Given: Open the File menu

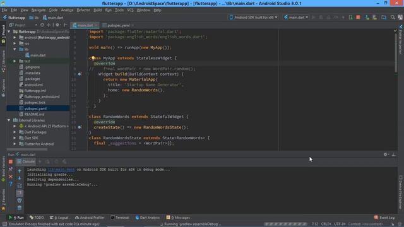Looking at the screenshot, I should pos(4,10).
